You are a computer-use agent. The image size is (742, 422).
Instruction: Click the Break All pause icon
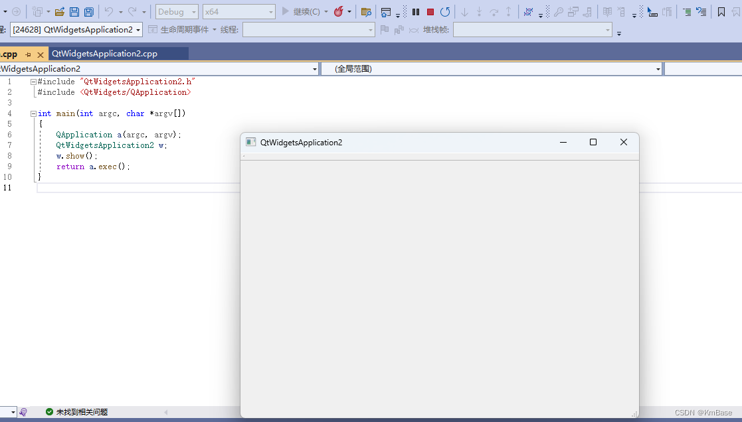click(x=415, y=11)
